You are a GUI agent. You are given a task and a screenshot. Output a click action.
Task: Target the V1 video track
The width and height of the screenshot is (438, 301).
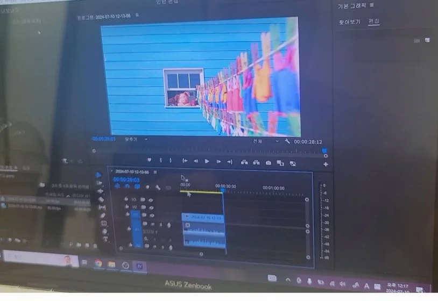[x=136, y=214]
